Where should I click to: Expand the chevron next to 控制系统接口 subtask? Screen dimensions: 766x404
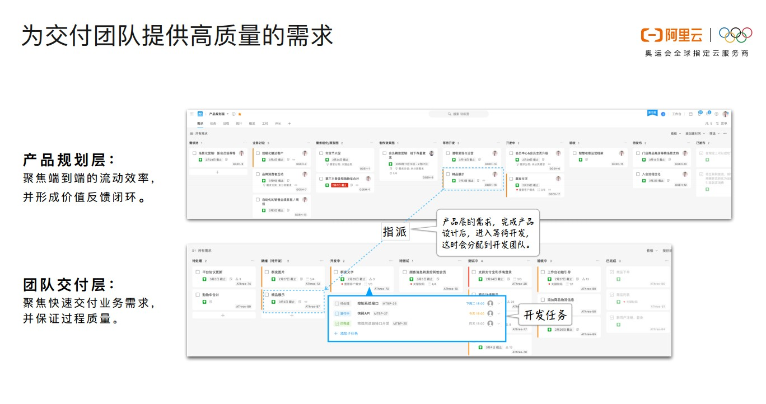pos(498,303)
